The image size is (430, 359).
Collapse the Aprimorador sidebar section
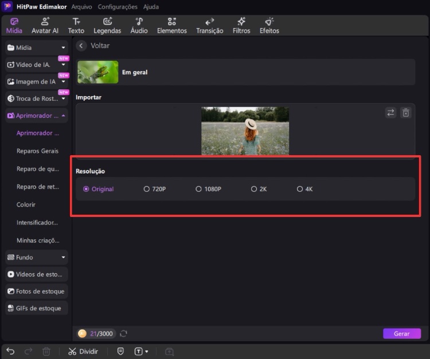click(63, 116)
